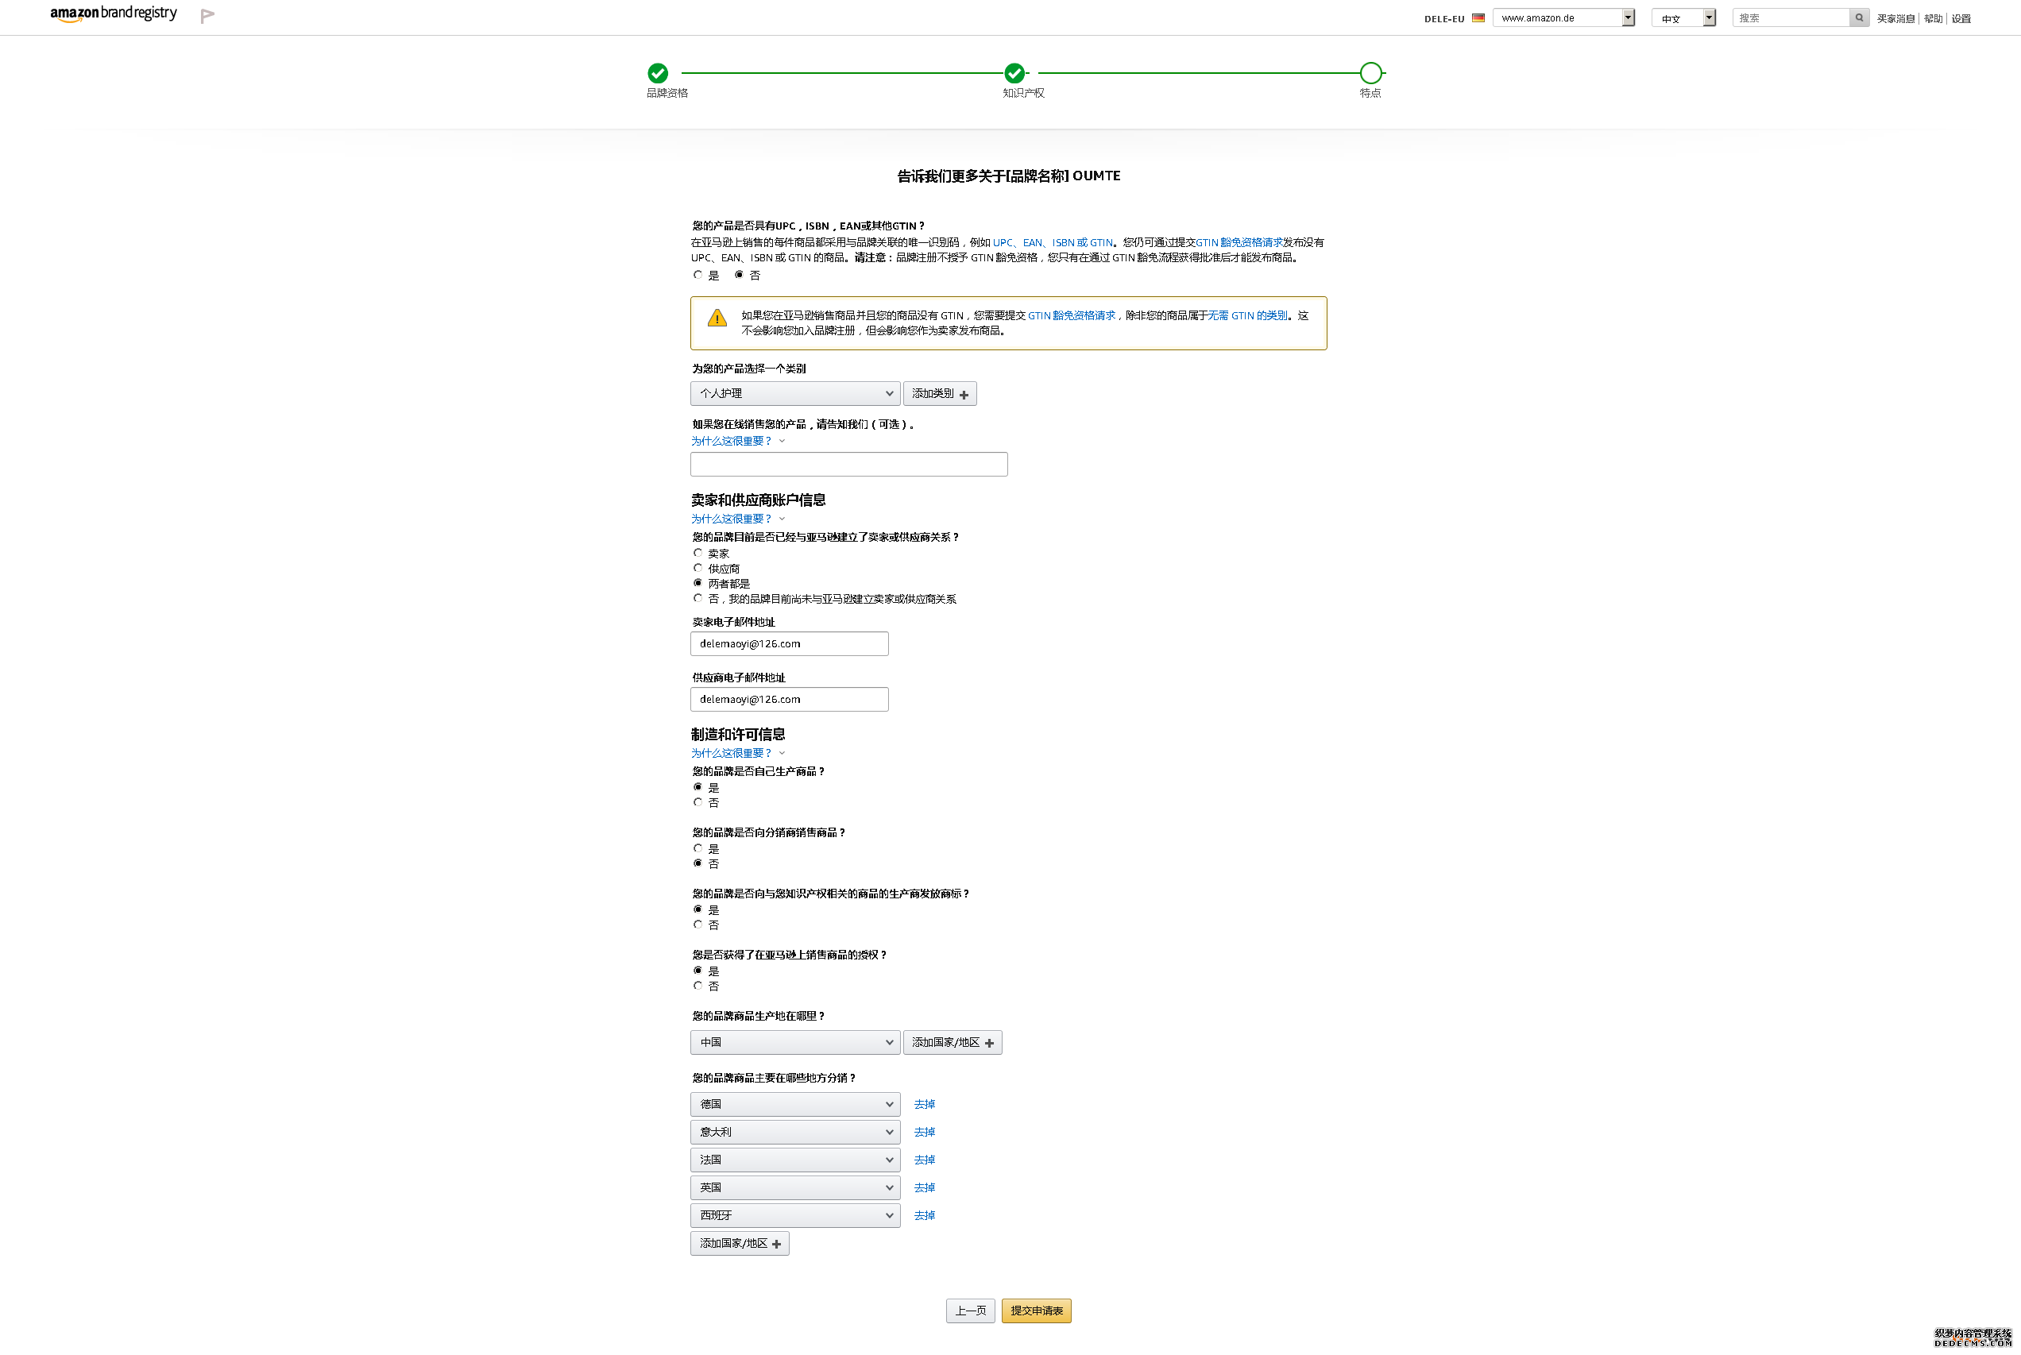Open the 英国 distribution country dropdown
Image resolution: width=2021 pixels, height=1355 pixels.
(795, 1187)
